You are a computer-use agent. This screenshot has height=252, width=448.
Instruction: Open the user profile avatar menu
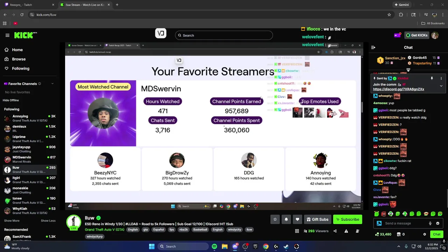point(435,35)
